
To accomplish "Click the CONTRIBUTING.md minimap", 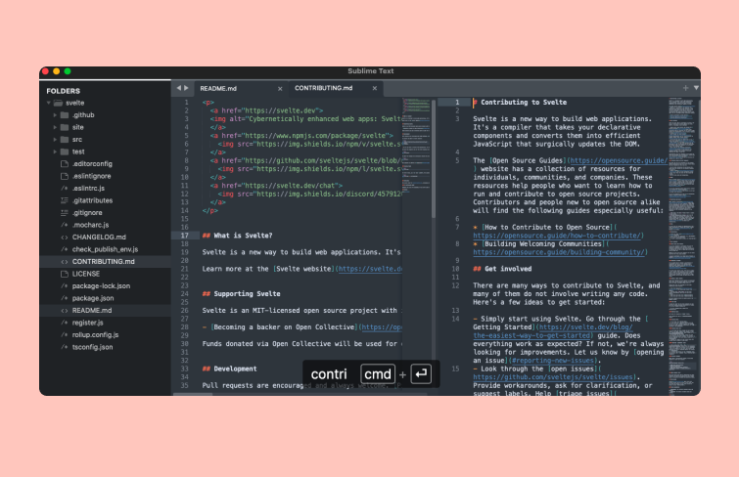I will [682, 245].
